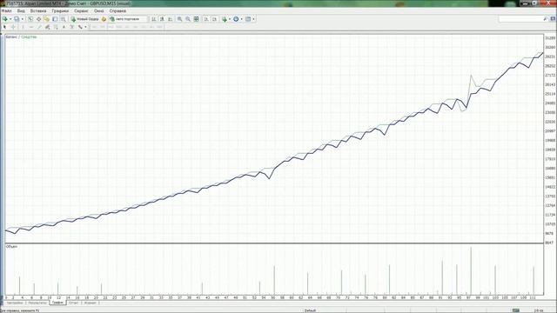Select the Crosshair tool
The image size is (557, 313).
pos(13,27)
